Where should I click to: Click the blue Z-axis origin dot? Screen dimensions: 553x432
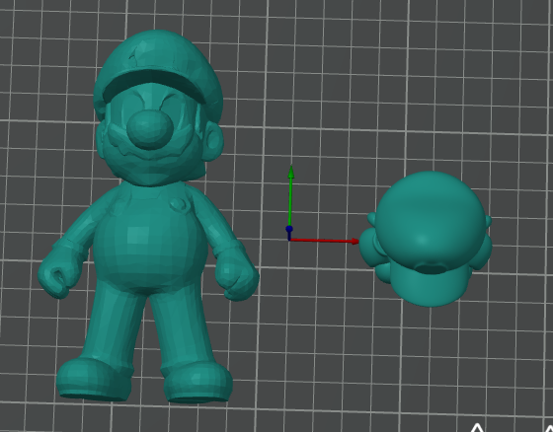pyautogui.click(x=289, y=229)
